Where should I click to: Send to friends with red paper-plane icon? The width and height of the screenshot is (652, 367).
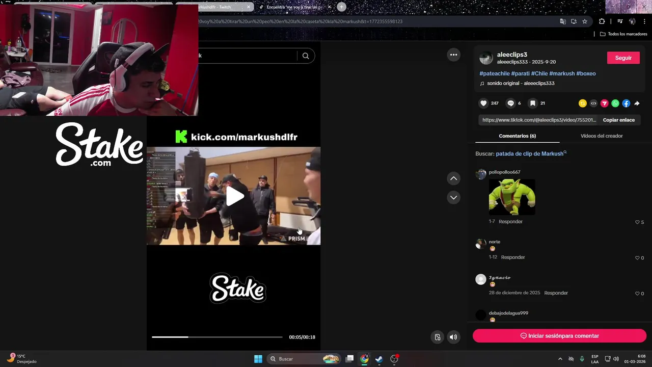click(605, 103)
